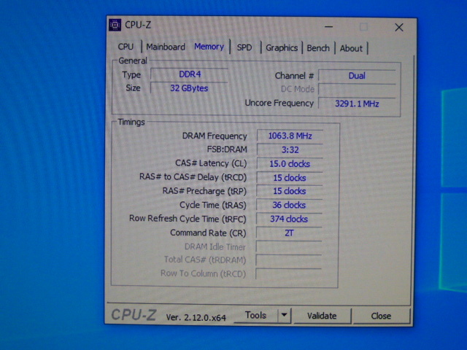Switch to the CPU tab
467x350 pixels.
coord(126,47)
